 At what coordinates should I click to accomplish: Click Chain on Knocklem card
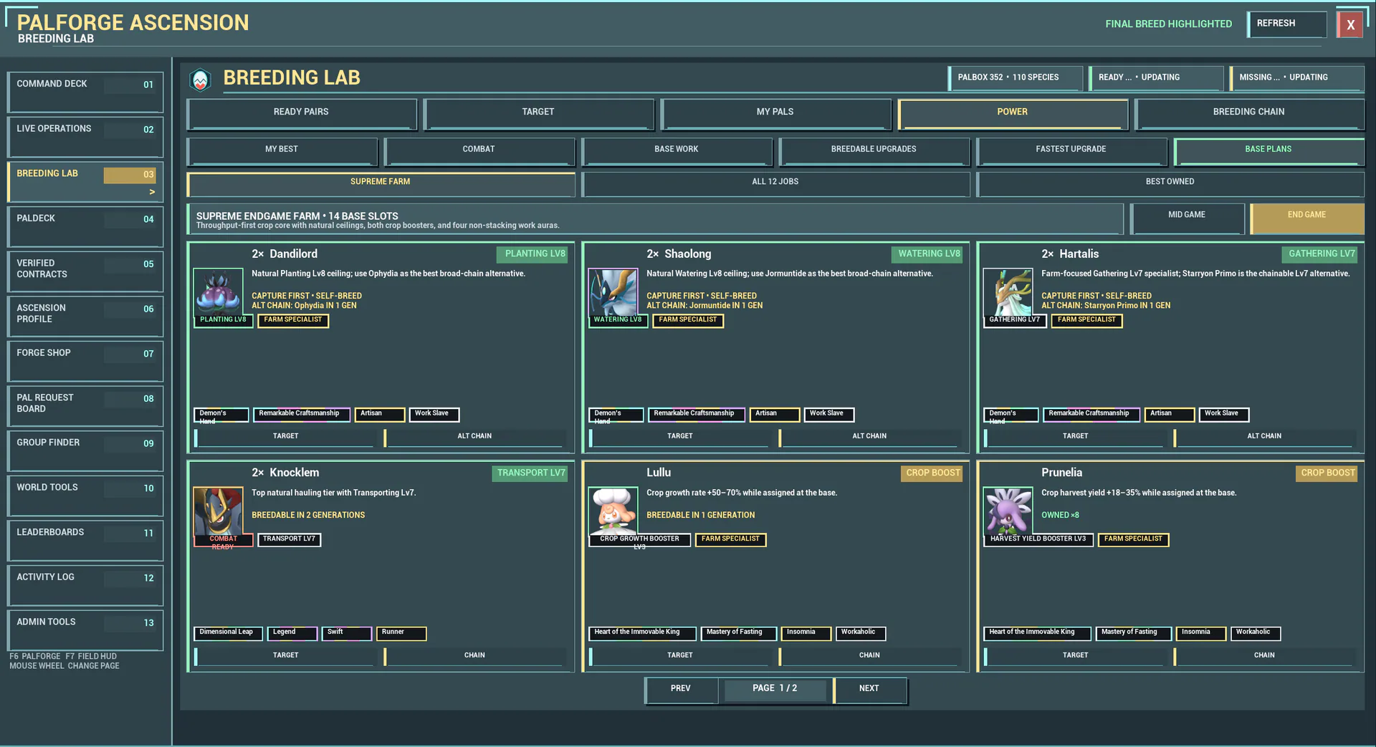[x=474, y=657]
